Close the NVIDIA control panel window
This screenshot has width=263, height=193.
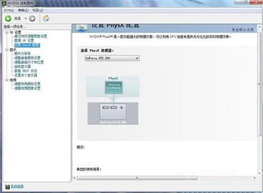tap(256, 2)
